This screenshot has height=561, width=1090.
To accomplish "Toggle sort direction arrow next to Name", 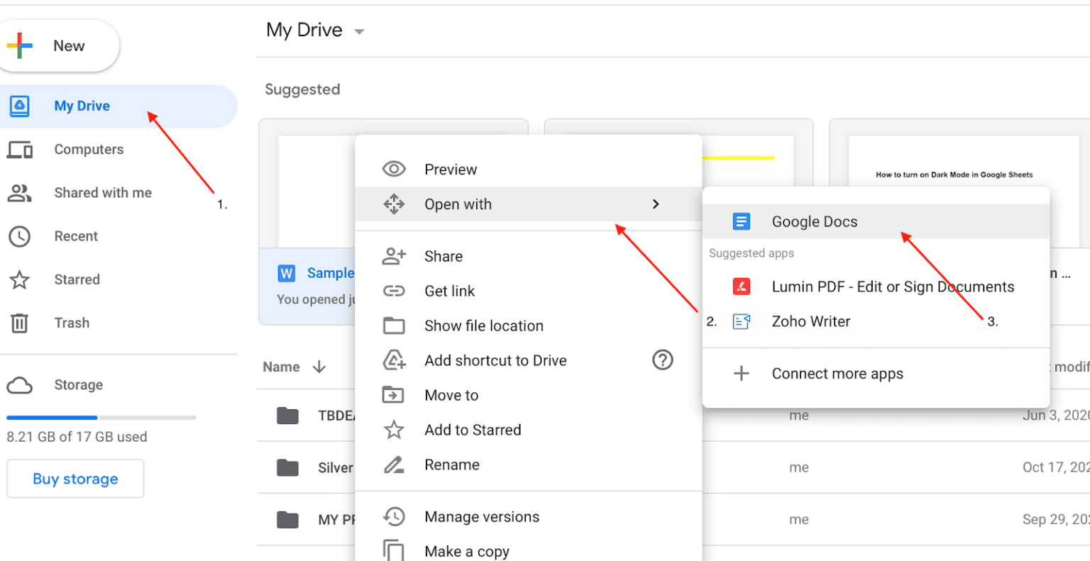I will pyautogui.click(x=319, y=367).
